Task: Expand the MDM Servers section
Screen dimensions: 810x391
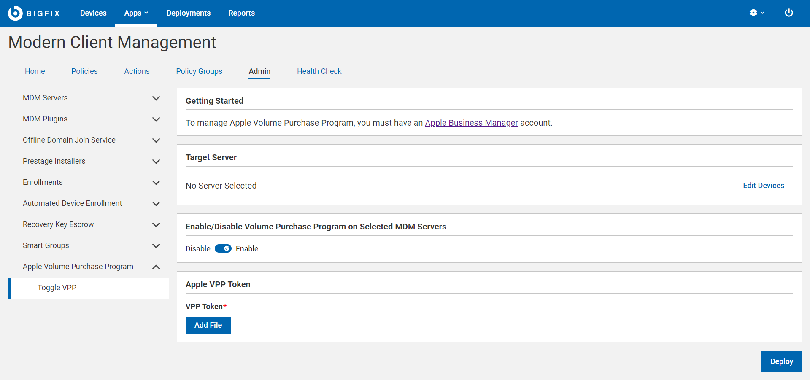Action: [156, 98]
